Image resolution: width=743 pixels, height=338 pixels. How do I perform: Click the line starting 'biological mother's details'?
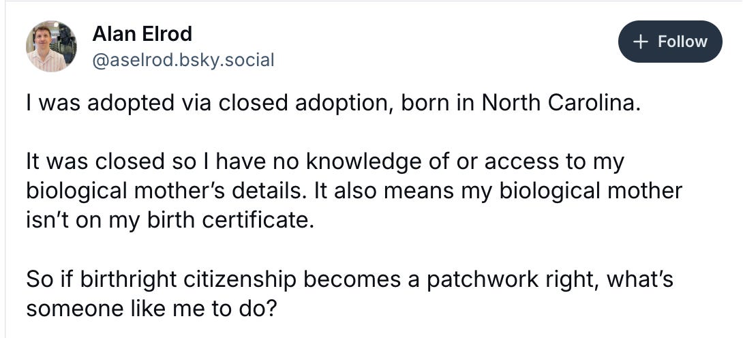pyautogui.click(x=354, y=191)
